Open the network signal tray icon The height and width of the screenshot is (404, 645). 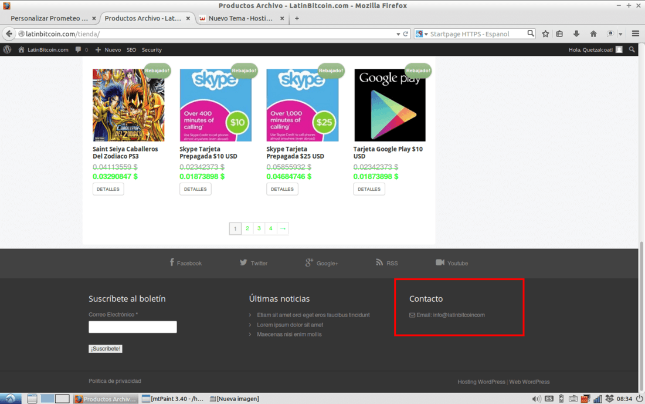598,399
